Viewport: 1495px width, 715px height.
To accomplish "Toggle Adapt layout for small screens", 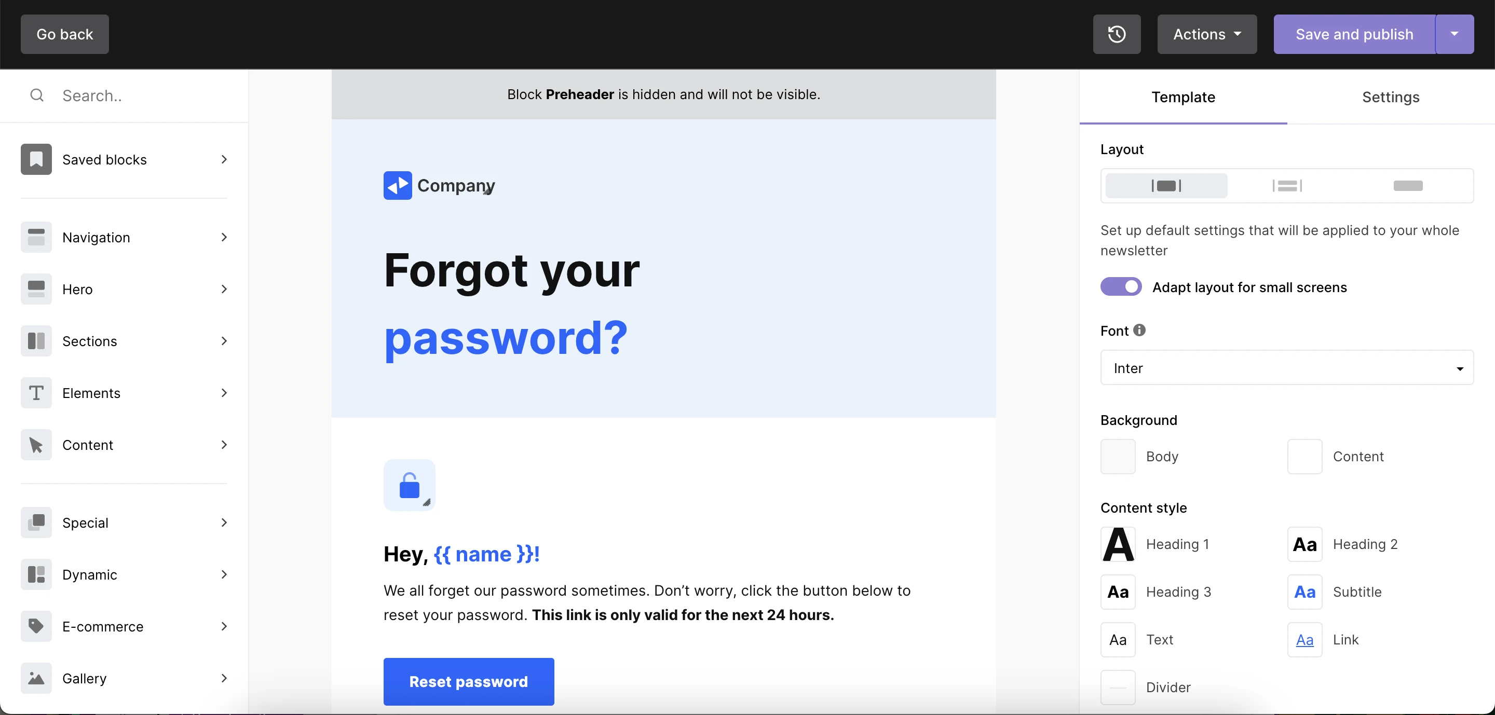I will click(x=1121, y=287).
